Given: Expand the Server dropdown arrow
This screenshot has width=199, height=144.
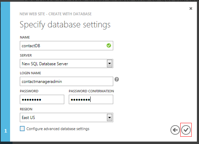Looking at the screenshot, I should (x=109, y=63).
